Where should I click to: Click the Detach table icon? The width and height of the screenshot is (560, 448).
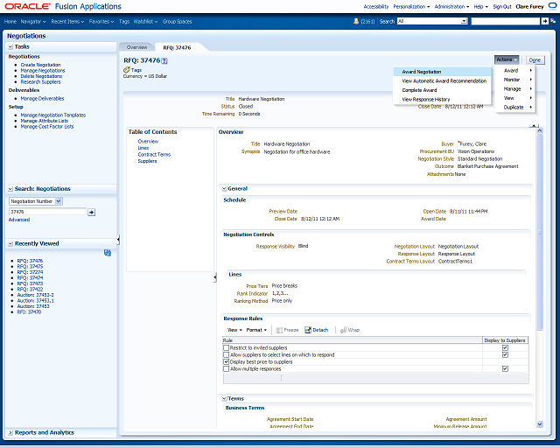[x=308, y=330]
